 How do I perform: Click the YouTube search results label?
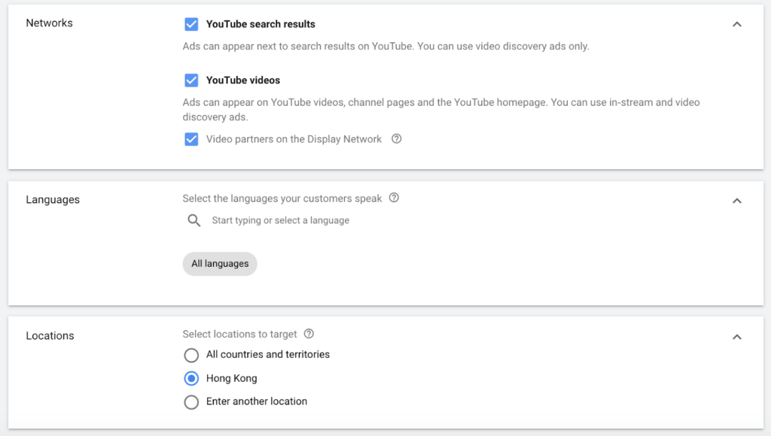pos(261,24)
